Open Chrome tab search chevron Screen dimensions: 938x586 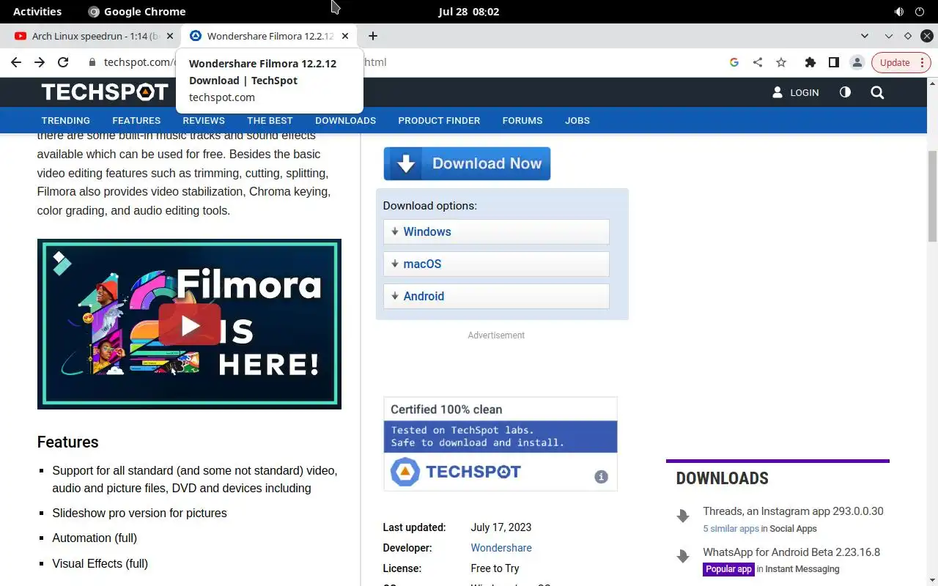click(x=865, y=36)
